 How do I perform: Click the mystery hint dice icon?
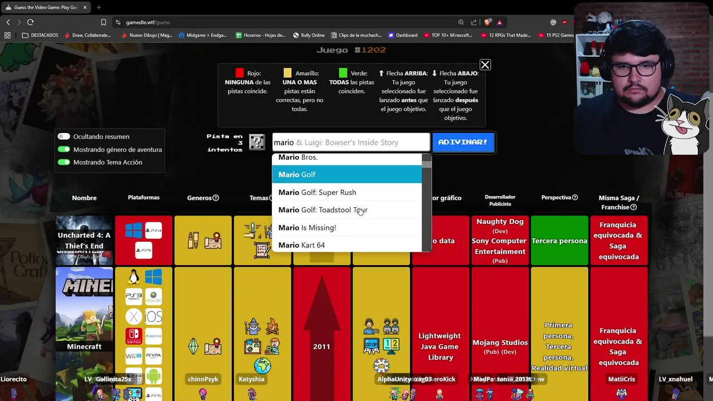(257, 142)
